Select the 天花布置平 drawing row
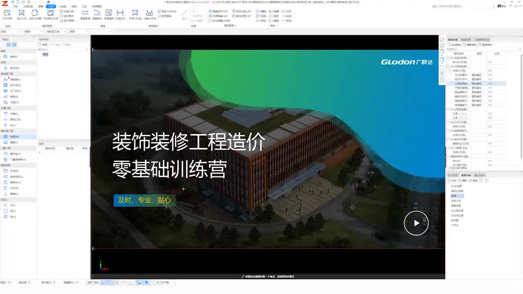Image resolution: width=523 pixels, height=294 pixels. (x=476, y=75)
